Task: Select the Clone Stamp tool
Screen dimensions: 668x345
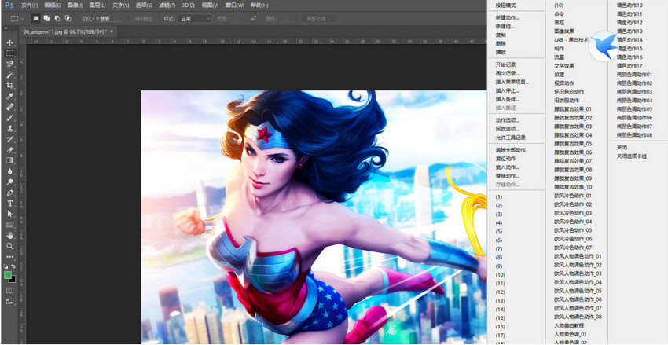Action: pyautogui.click(x=9, y=128)
